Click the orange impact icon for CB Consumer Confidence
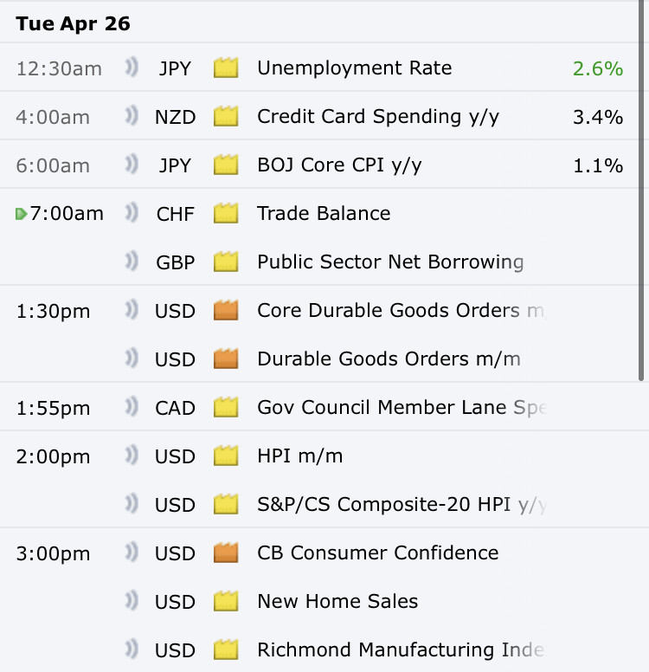 pos(226,552)
